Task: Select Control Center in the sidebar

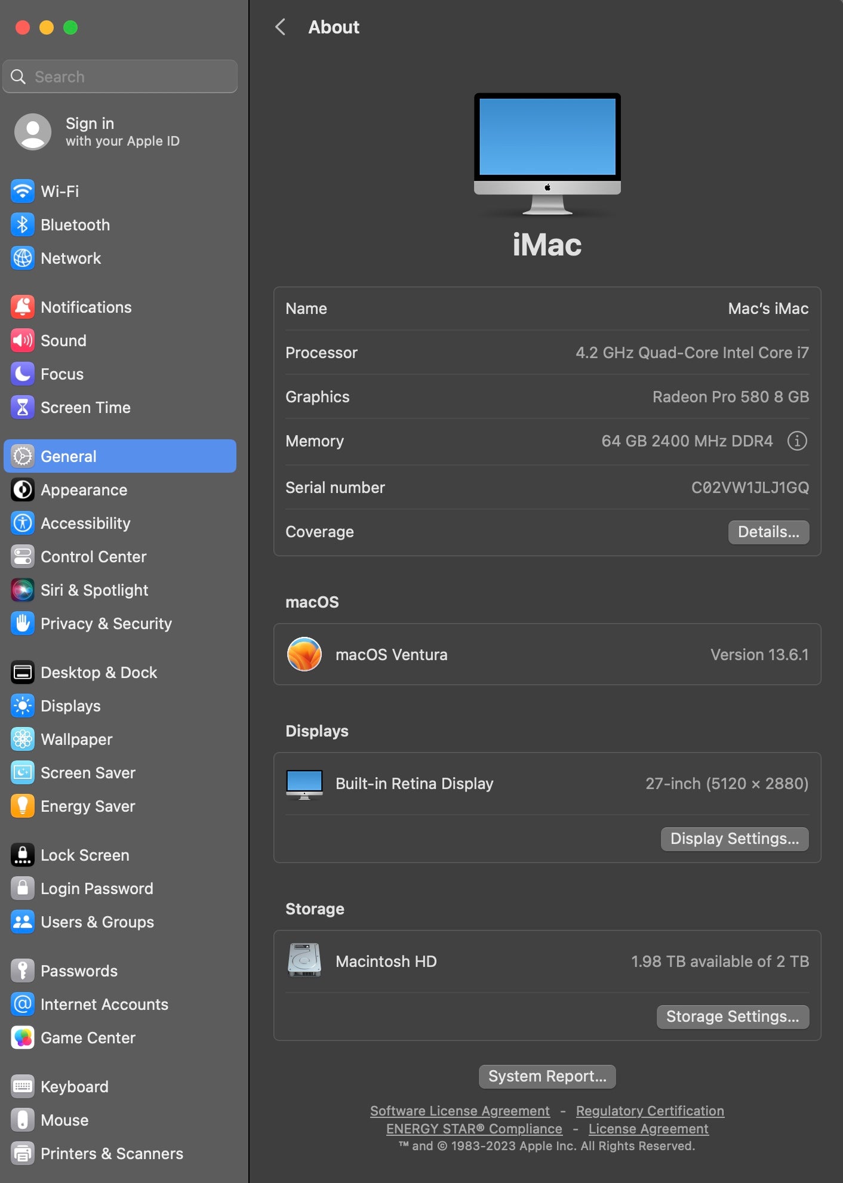Action: [93, 557]
